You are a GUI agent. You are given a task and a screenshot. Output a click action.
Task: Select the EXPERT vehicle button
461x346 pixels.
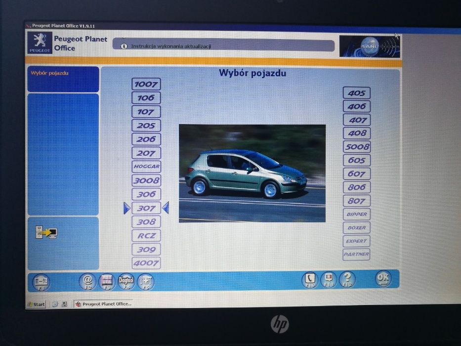pos(357,241)
